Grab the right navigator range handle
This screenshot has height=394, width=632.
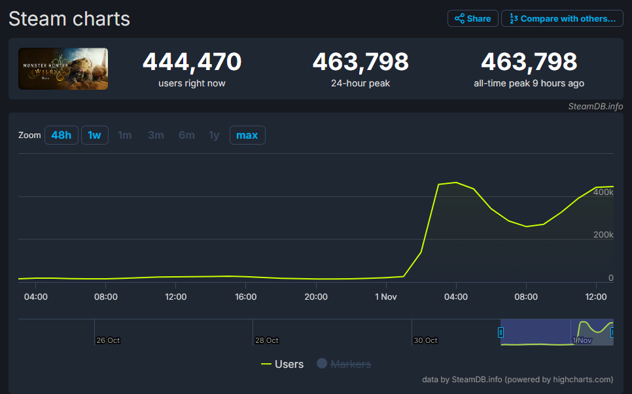coord(612,332)
